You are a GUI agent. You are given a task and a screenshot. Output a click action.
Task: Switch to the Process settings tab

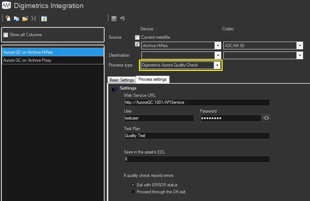click(x=152, y=79)
